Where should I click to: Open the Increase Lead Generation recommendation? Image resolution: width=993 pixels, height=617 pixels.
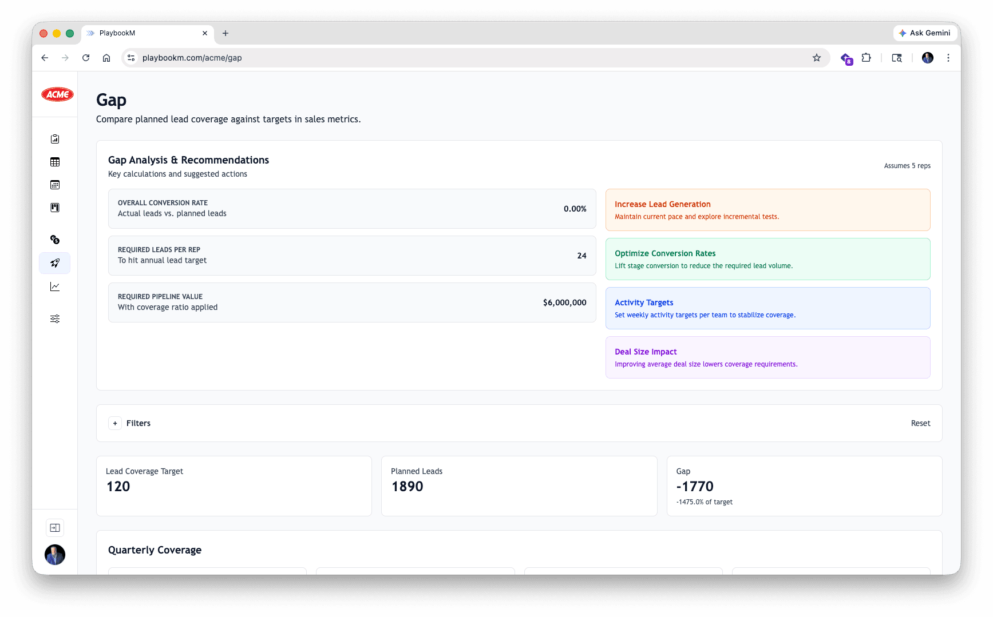[768, 210]
